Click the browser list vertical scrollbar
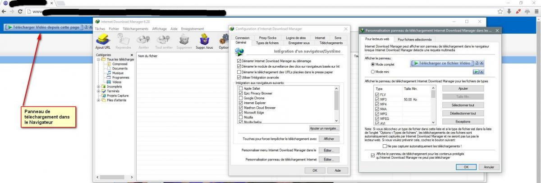This screenshot has width=541, height=183. 336,105
